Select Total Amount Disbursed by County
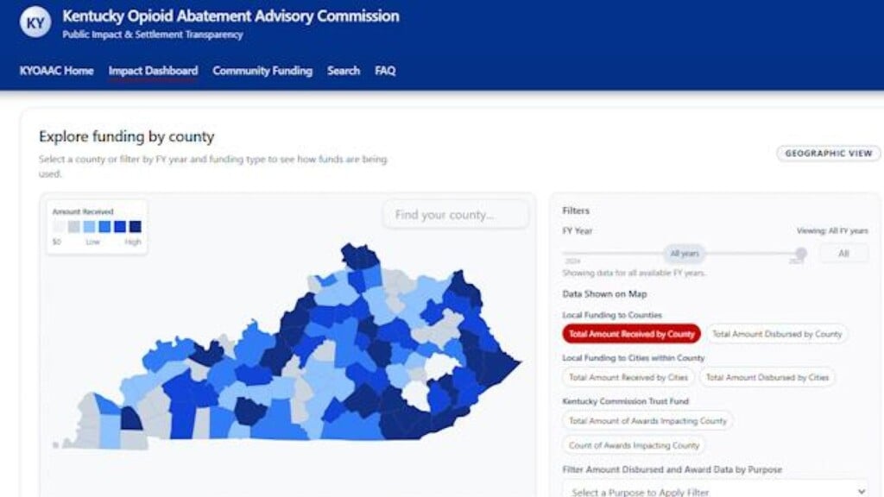This screenshot has height=497, width=884. click(x=777, y=334)
